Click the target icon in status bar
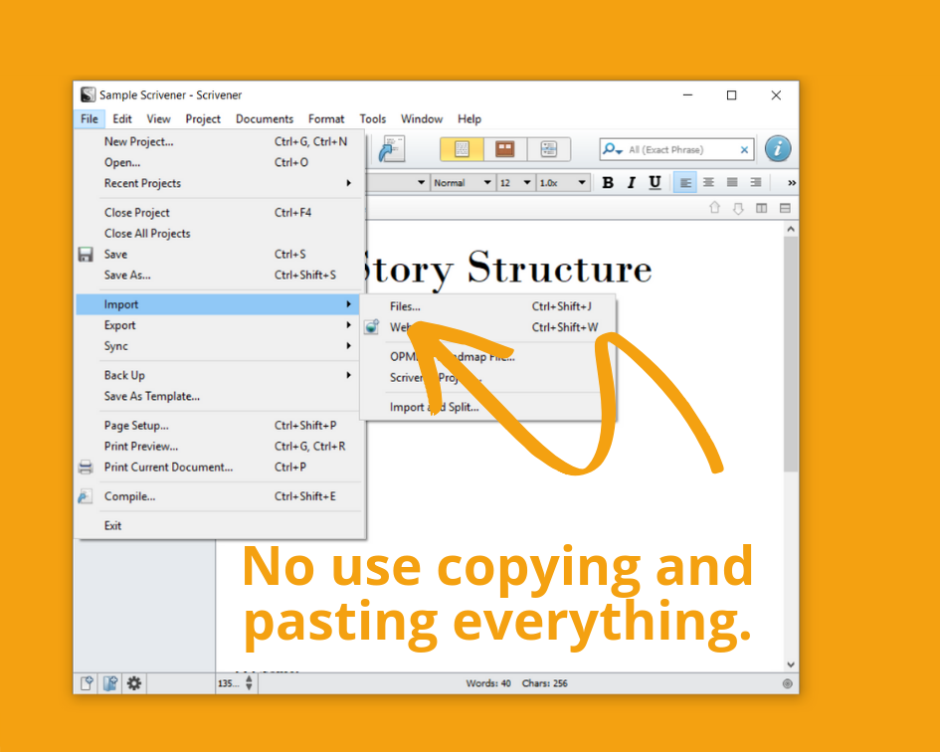 (x=787, y=683)
